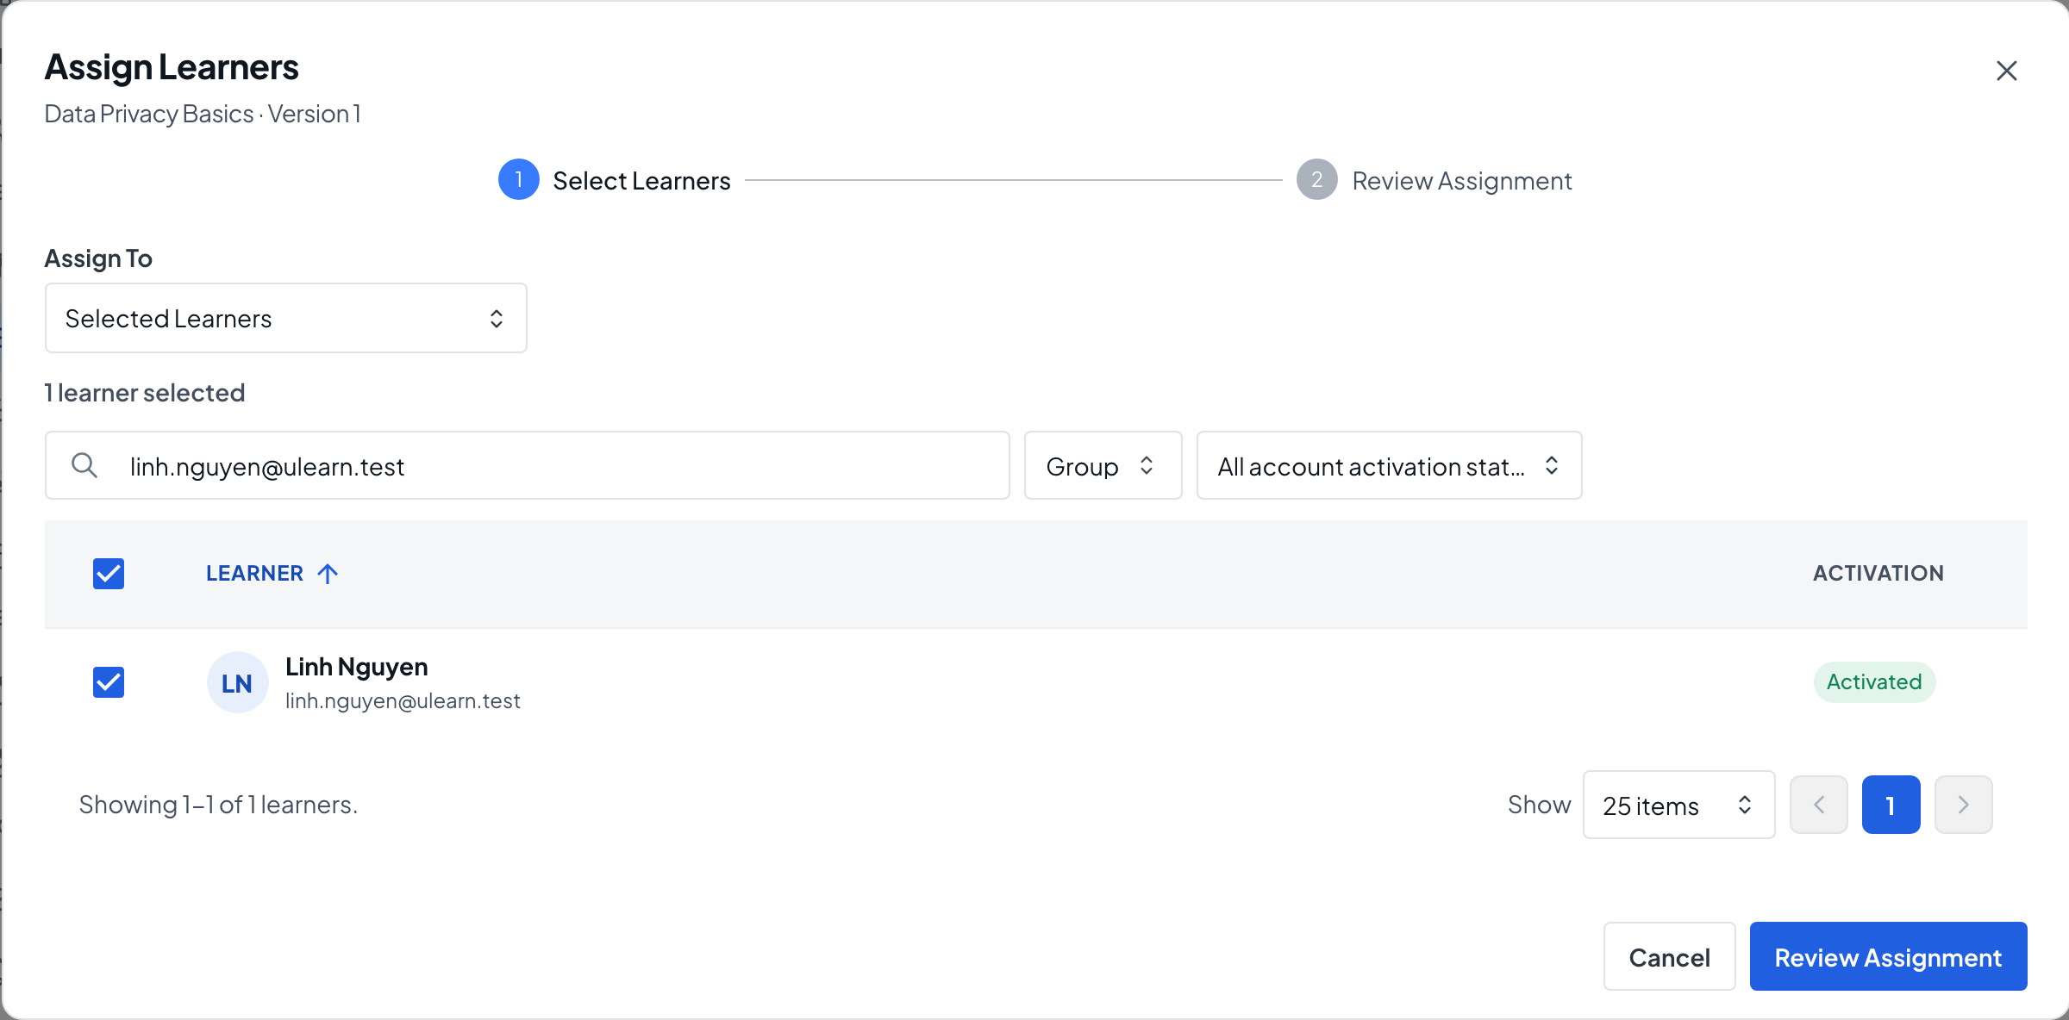Uncheck the Linh Nguyen row checkbox
2069x1020 pixels.
pyautogui.click(x=109, y=682)
